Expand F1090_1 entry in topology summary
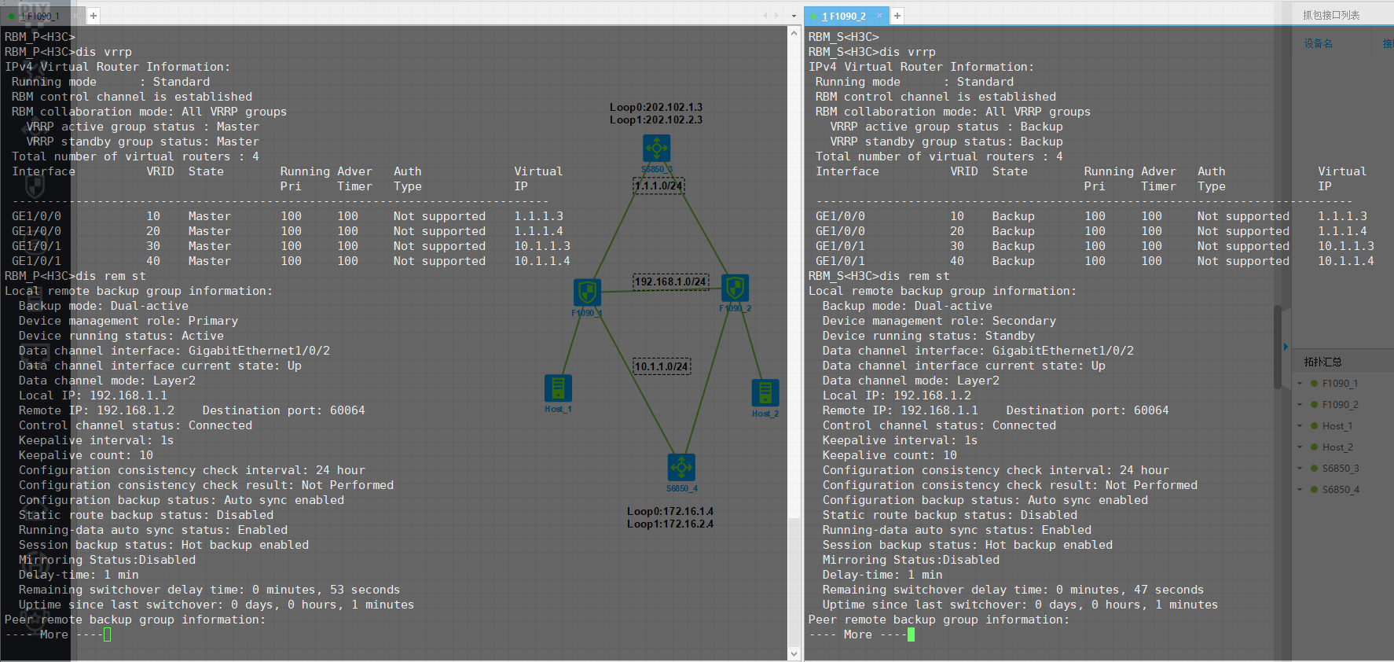 [1300, 384]
